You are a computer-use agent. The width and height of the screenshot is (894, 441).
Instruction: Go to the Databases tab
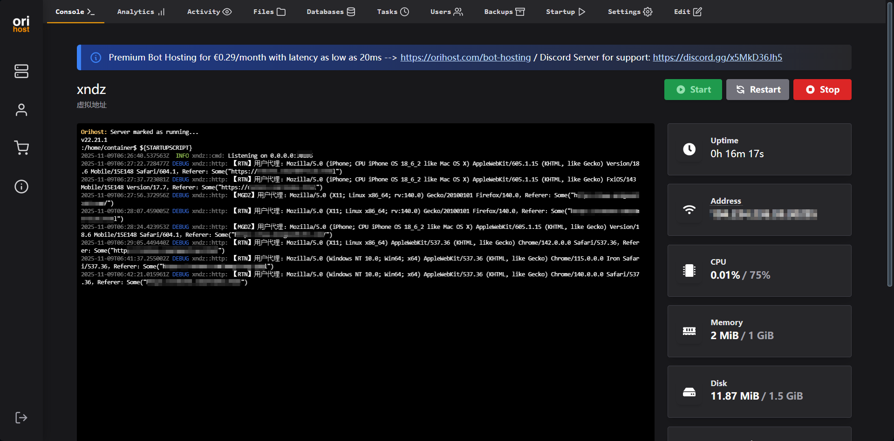(331, 12)
